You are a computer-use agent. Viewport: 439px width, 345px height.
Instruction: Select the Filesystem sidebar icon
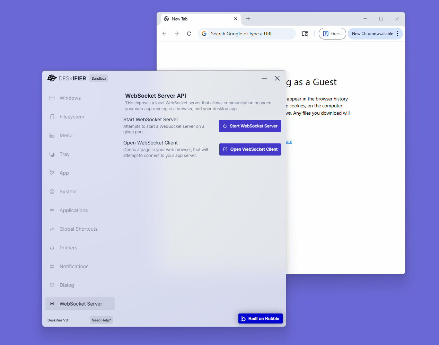(52, 117)
